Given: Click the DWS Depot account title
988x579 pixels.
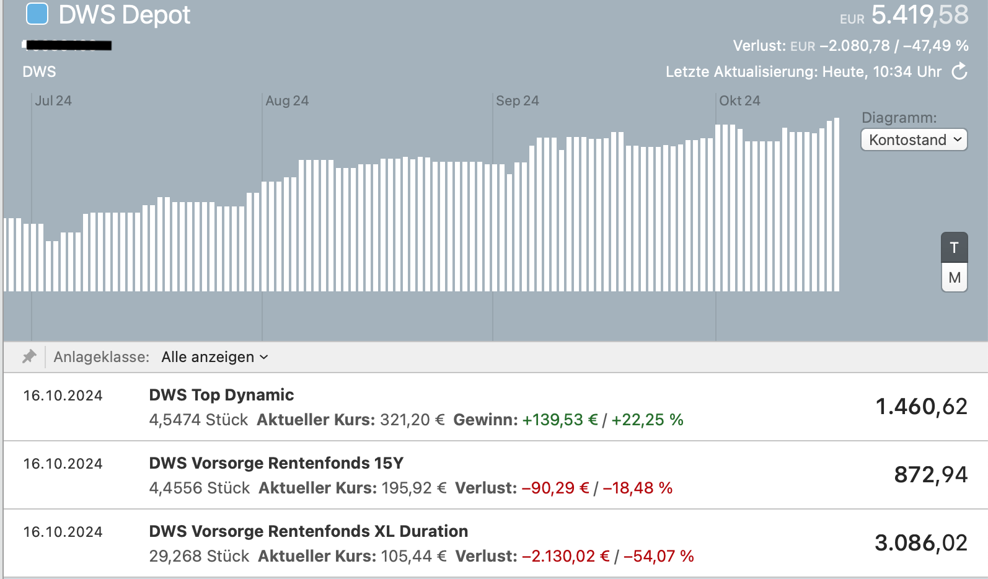Looking at the screenshot, I should (124, 15).
